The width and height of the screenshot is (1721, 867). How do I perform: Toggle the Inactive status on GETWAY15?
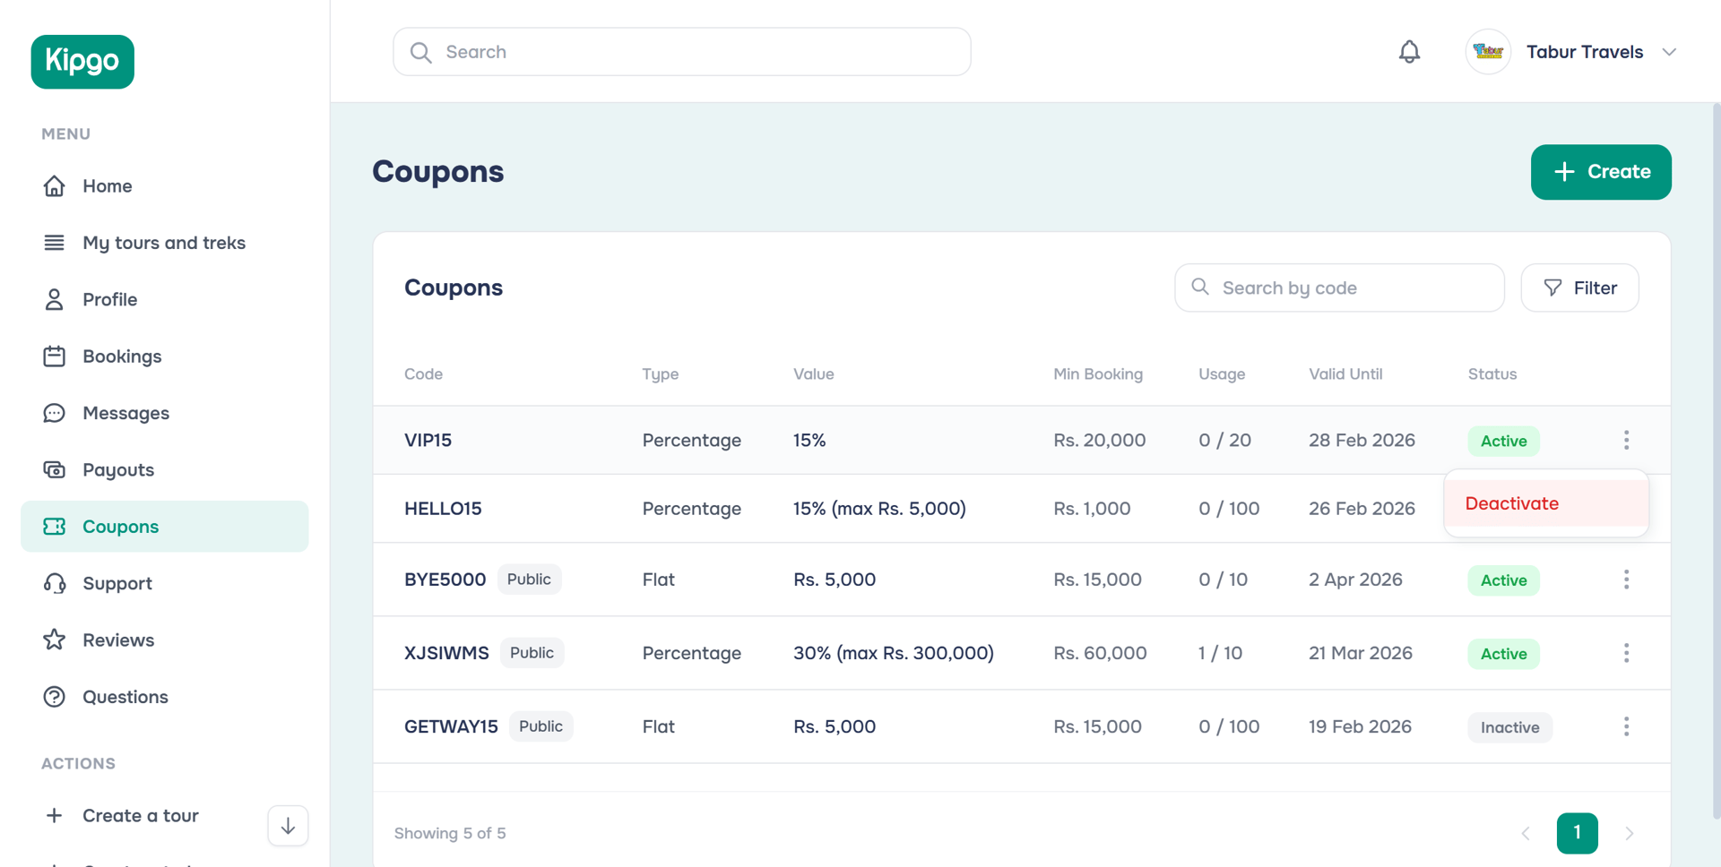(x=1509, y=726)
